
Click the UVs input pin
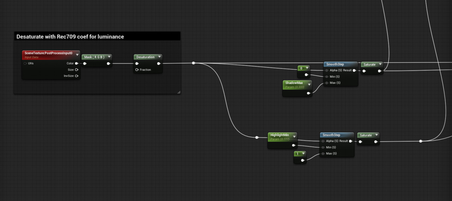[25, 63]
